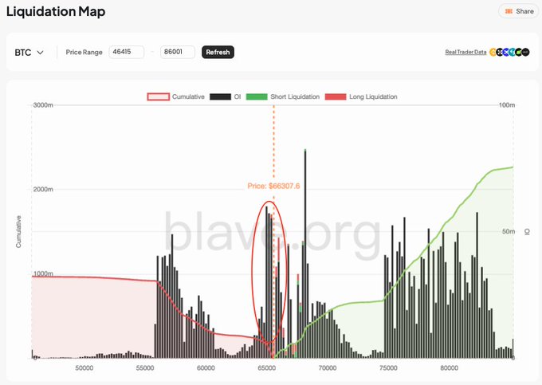
Task: Open the BTC coin selector dropdown
Action: 29,53
